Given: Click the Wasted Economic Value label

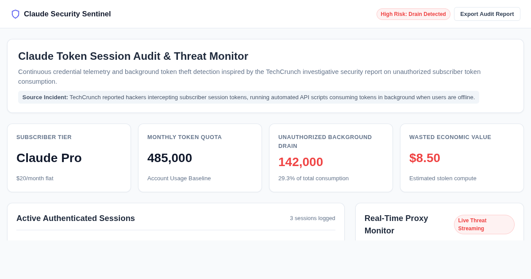Looking at the screenshot, I should (450, 137).
